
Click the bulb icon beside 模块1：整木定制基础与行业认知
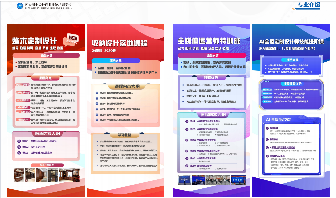click(19, 141)
